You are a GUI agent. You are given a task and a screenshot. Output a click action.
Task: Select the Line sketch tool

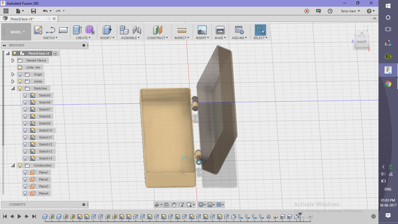[x=50, y=30]
